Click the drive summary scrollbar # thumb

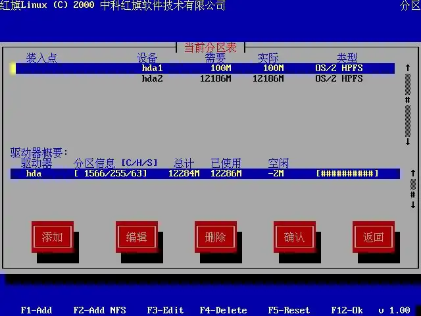[413, 195]
